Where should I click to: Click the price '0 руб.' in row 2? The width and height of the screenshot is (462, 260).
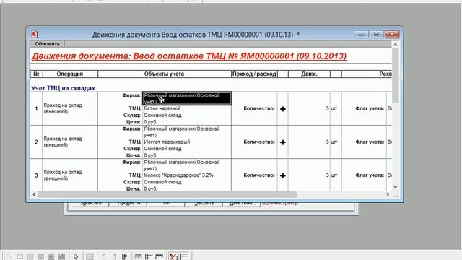click(151, 155)
